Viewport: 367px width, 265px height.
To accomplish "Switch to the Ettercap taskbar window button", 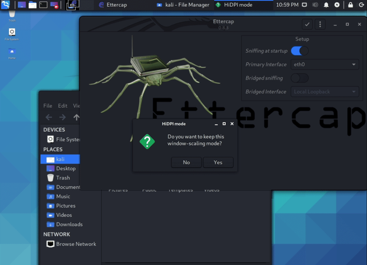I will point(113,5).
